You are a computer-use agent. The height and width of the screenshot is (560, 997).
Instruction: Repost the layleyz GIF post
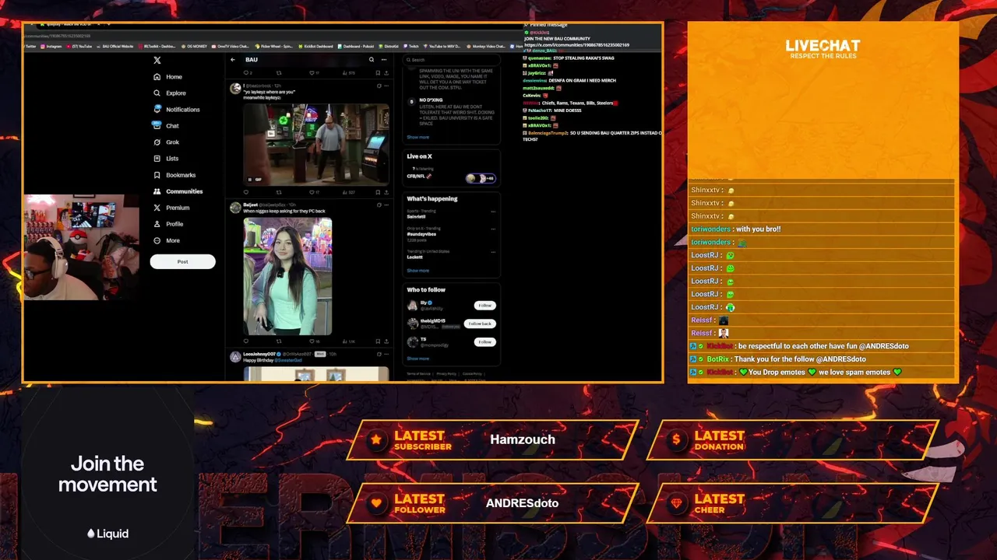(279, 192)
